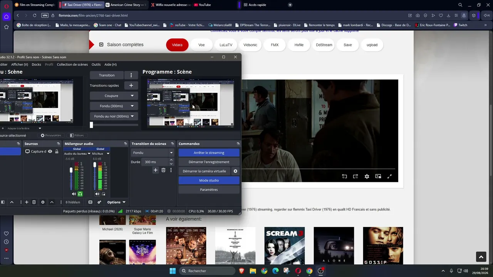Image resolution: width=493 pixels, height=277 pixels.
Task: Toggle monitoring headphones for Mic/Aux
Action: click(103, 194)
